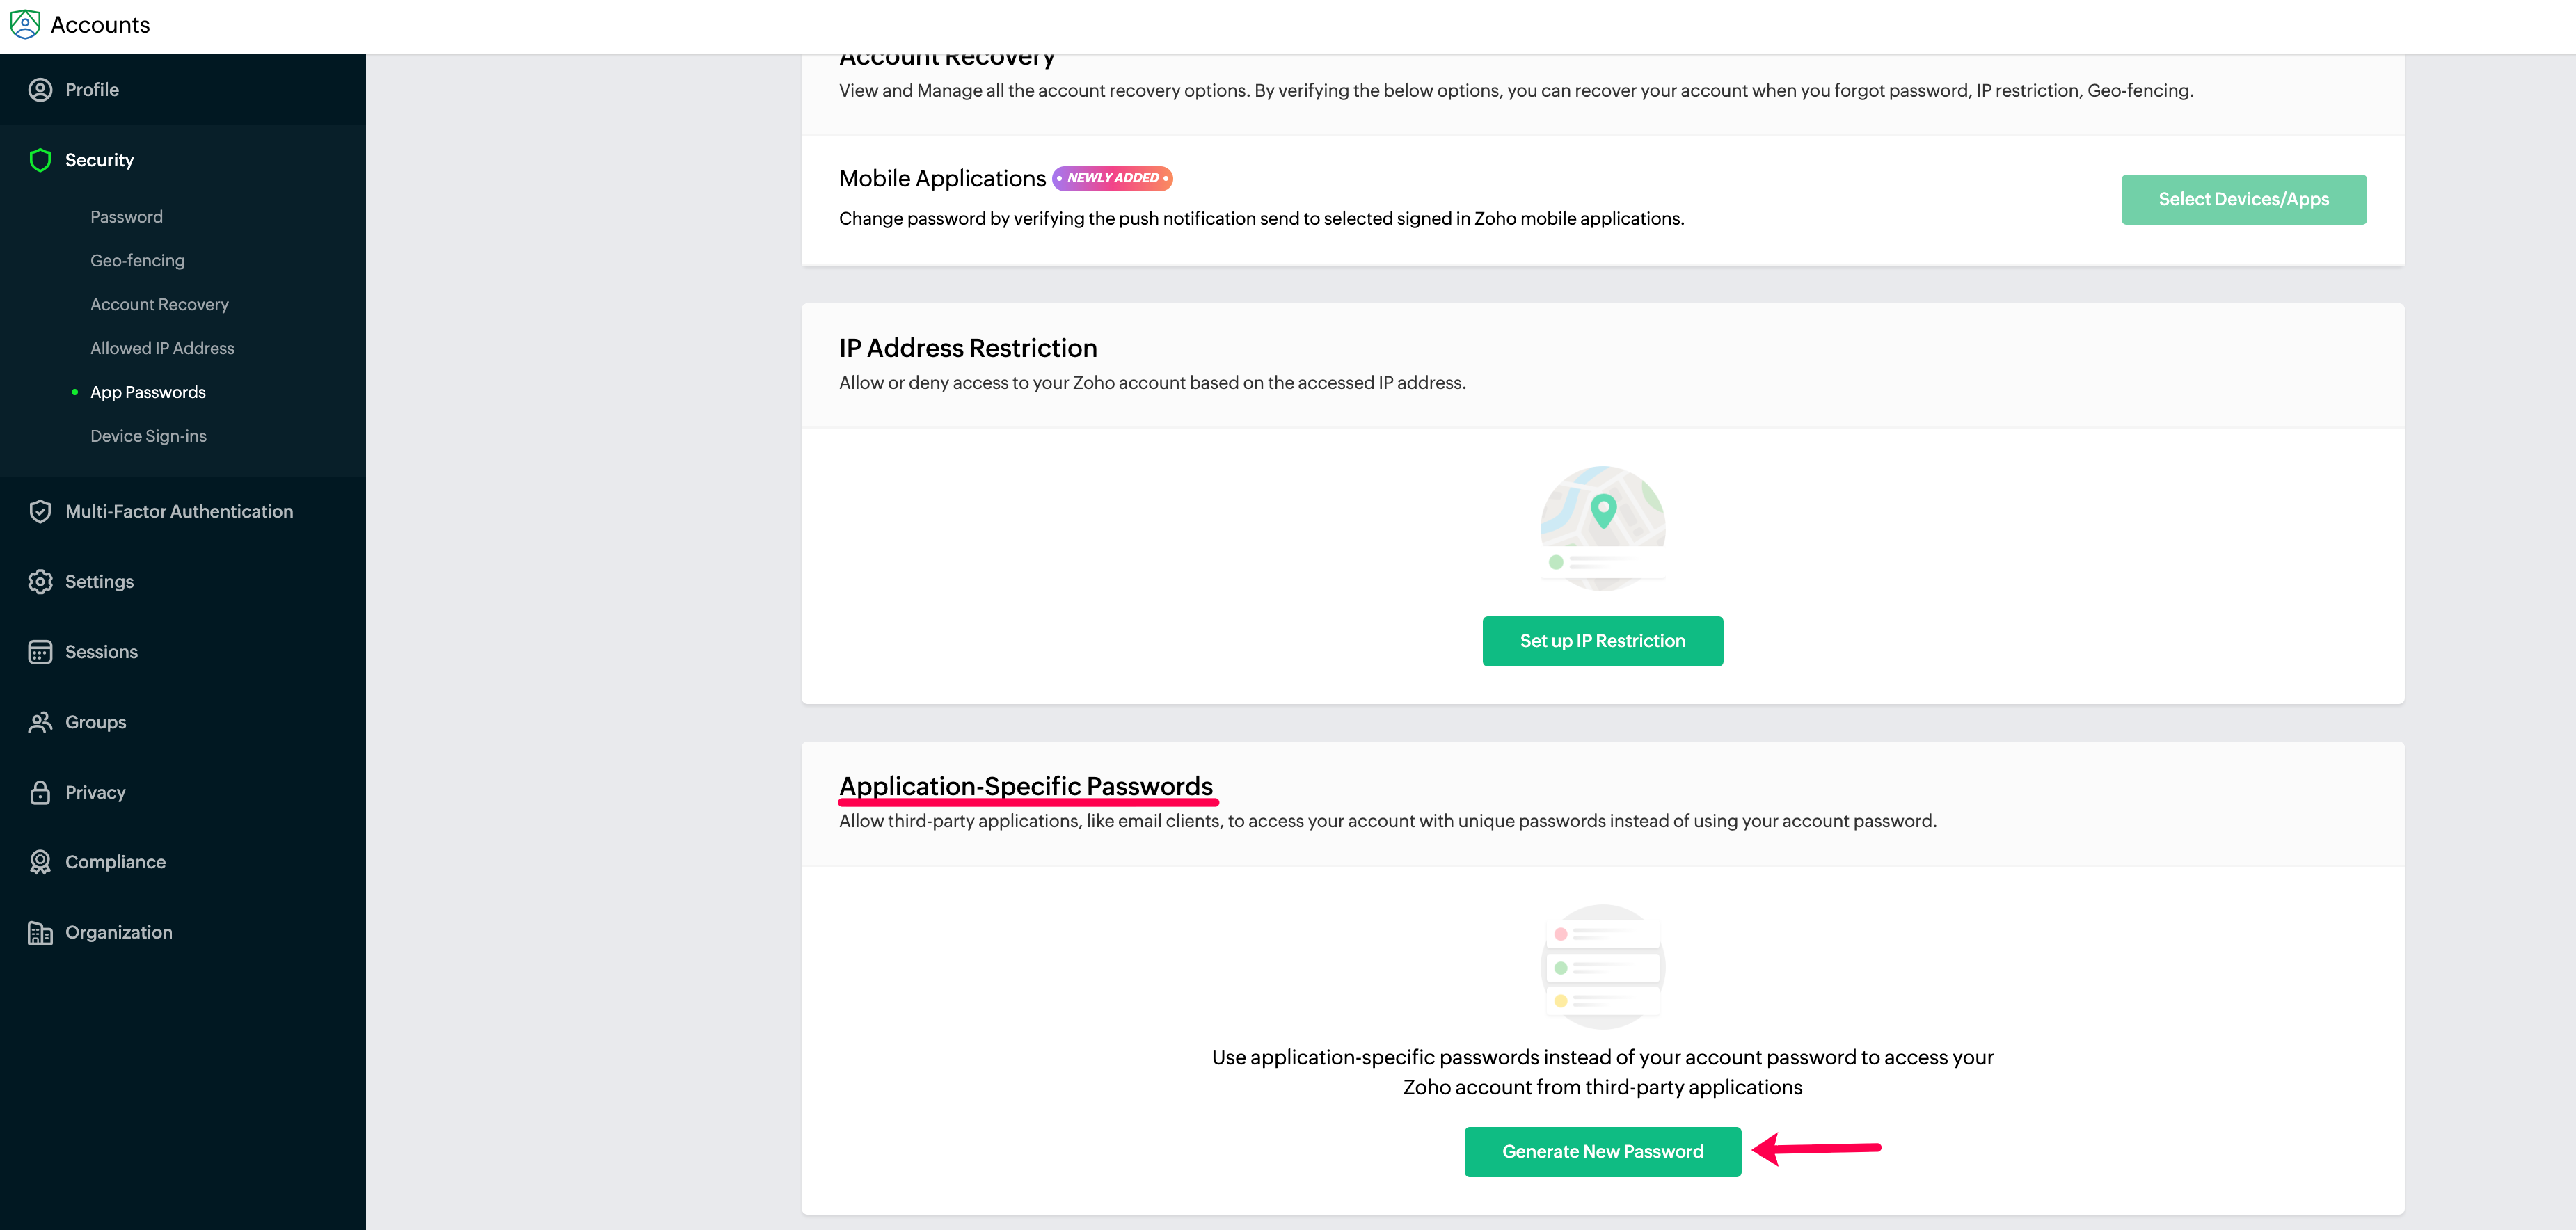Screen dimensions: 2576x1230
Task: Choose App Passwords in sidebar
Action: [148, 392]
